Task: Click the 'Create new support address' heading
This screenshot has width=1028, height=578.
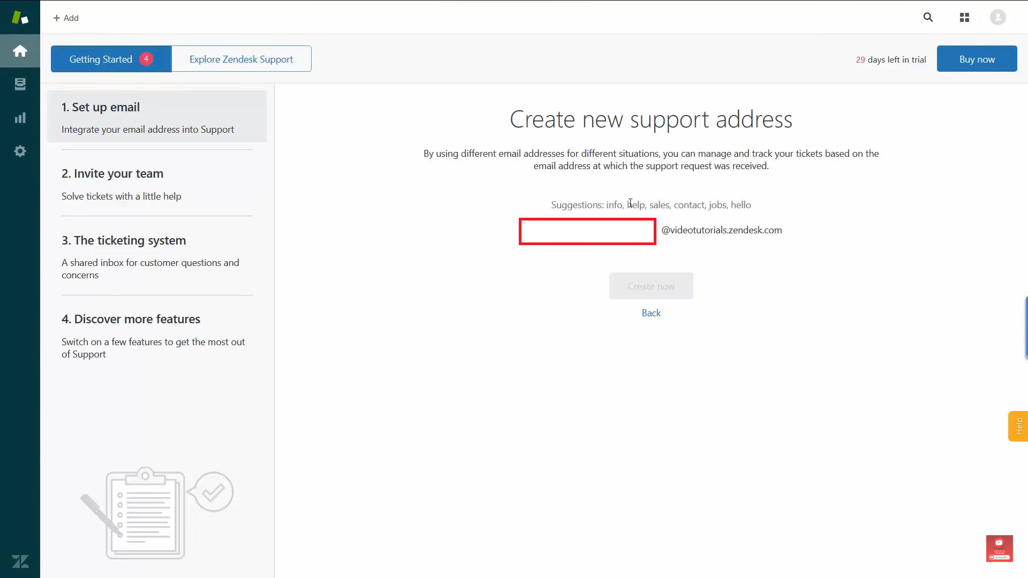Action: pyautogui.click(x=651, y=119)
